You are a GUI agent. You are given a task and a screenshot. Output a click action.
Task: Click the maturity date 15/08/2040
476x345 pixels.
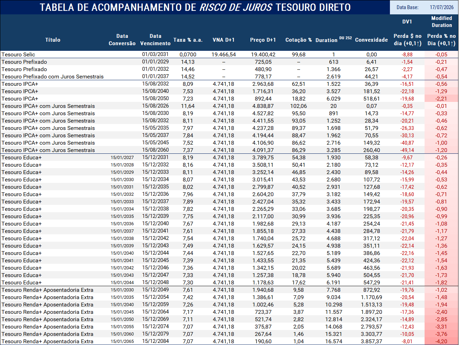[x=155, y=91]
